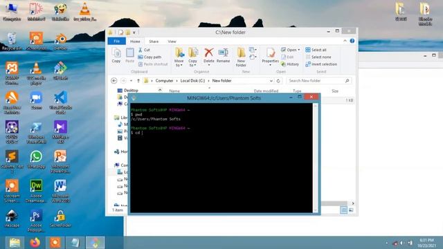This screenshot has width=443, height=249.
Task: Open the quick access toolbar customize dropdown
Action: (x=134, y=33)
